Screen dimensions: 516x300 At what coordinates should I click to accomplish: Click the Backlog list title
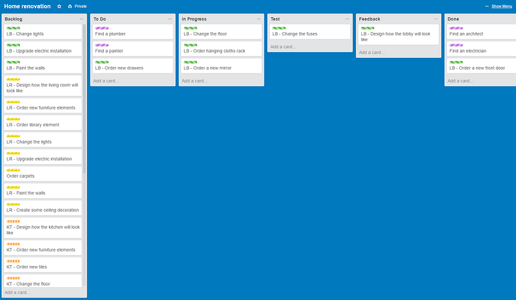[x=14, y=19]
